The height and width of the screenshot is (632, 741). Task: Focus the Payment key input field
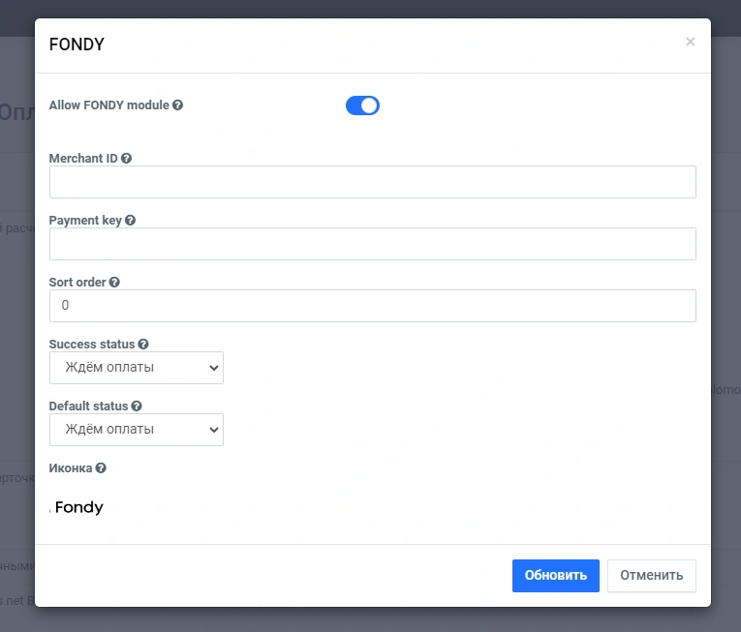coord(372,244)
